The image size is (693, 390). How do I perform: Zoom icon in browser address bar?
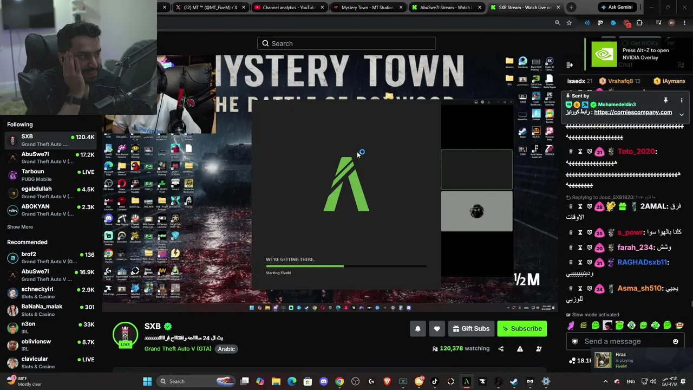point(557,23)
